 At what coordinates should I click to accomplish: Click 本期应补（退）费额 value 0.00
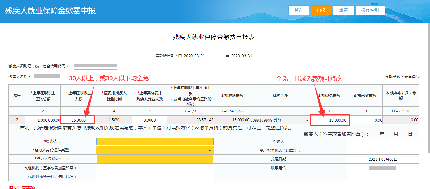(401, 120)
